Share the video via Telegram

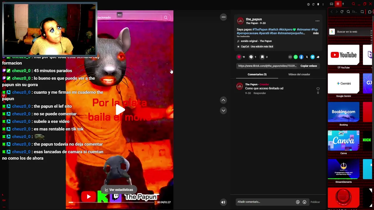pos(313,57)
